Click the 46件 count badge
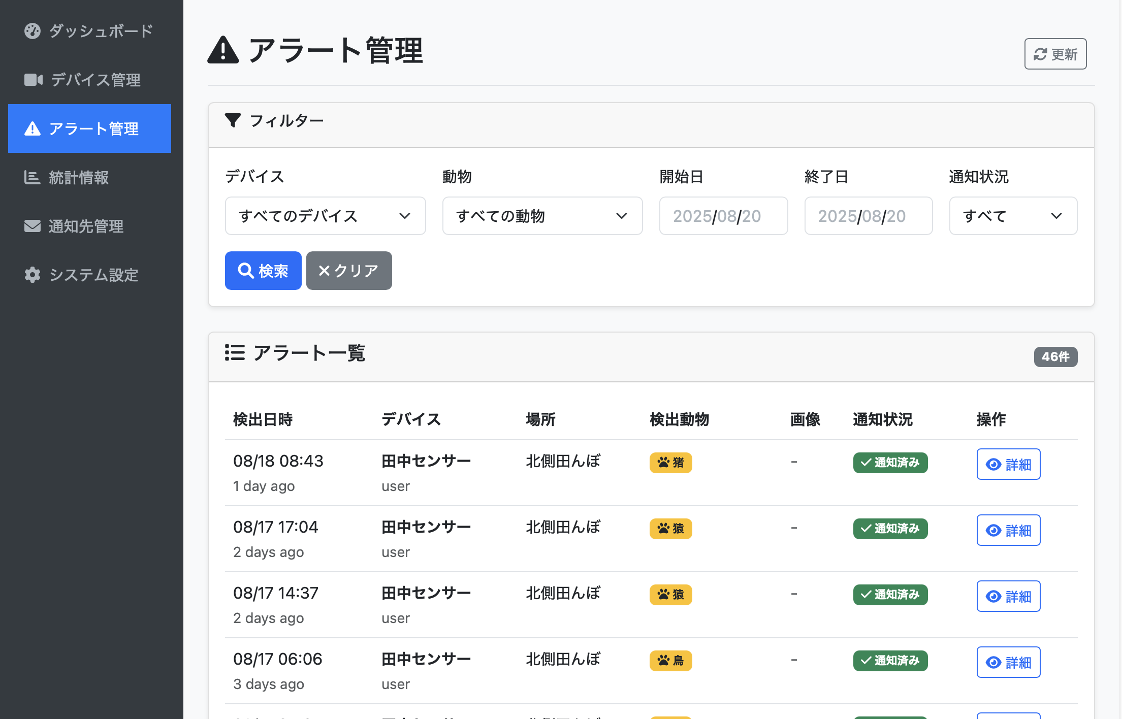Screen dimensions: 1122x719 [1055, 357]
